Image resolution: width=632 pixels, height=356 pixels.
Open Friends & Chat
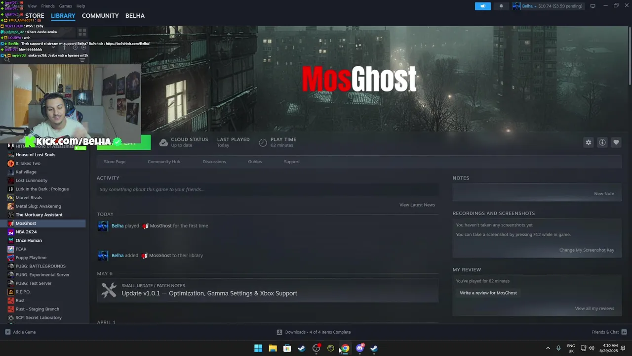point(609,332)
